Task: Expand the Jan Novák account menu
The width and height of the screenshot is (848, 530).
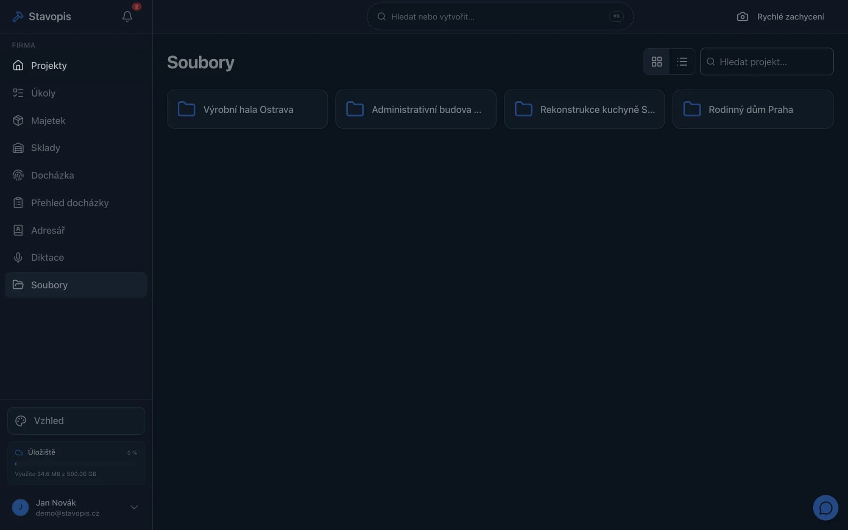Action: coord(134,507)
